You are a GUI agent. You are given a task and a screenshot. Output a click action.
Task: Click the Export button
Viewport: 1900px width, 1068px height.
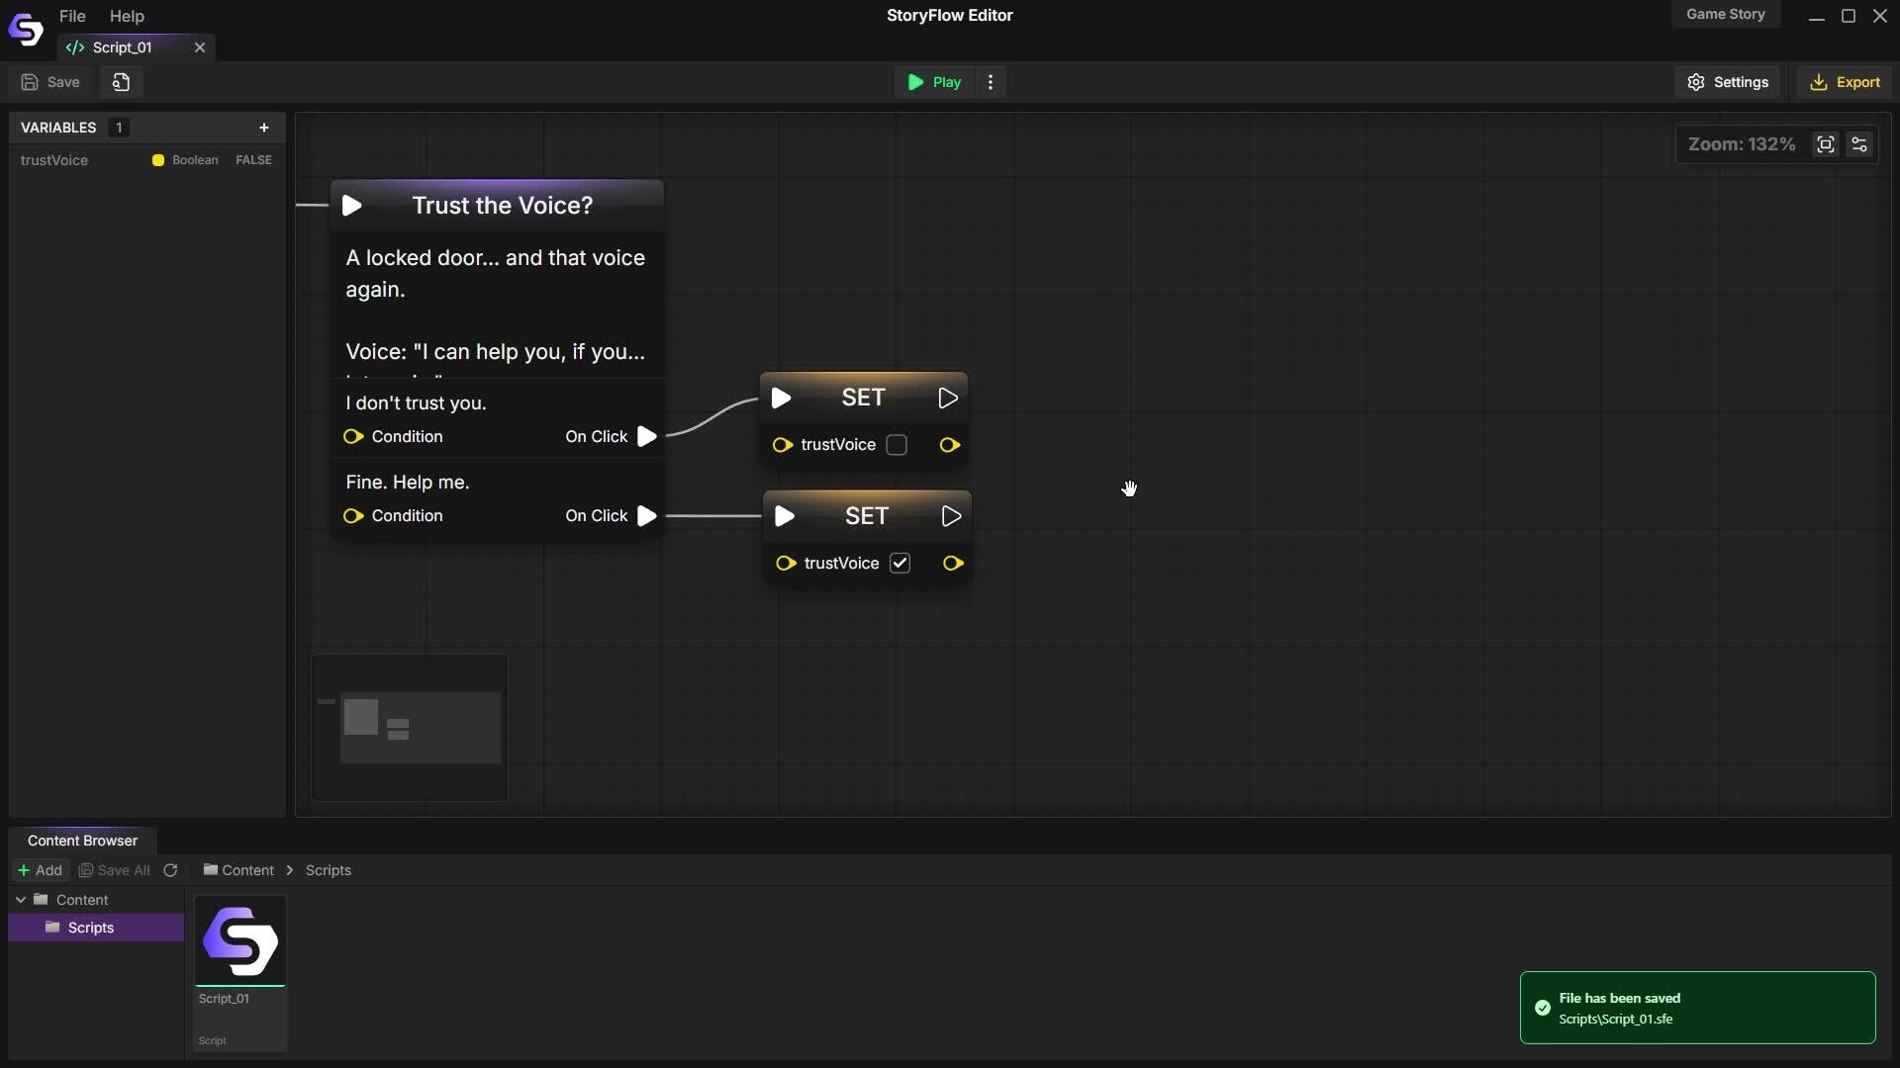[1845, 82]
